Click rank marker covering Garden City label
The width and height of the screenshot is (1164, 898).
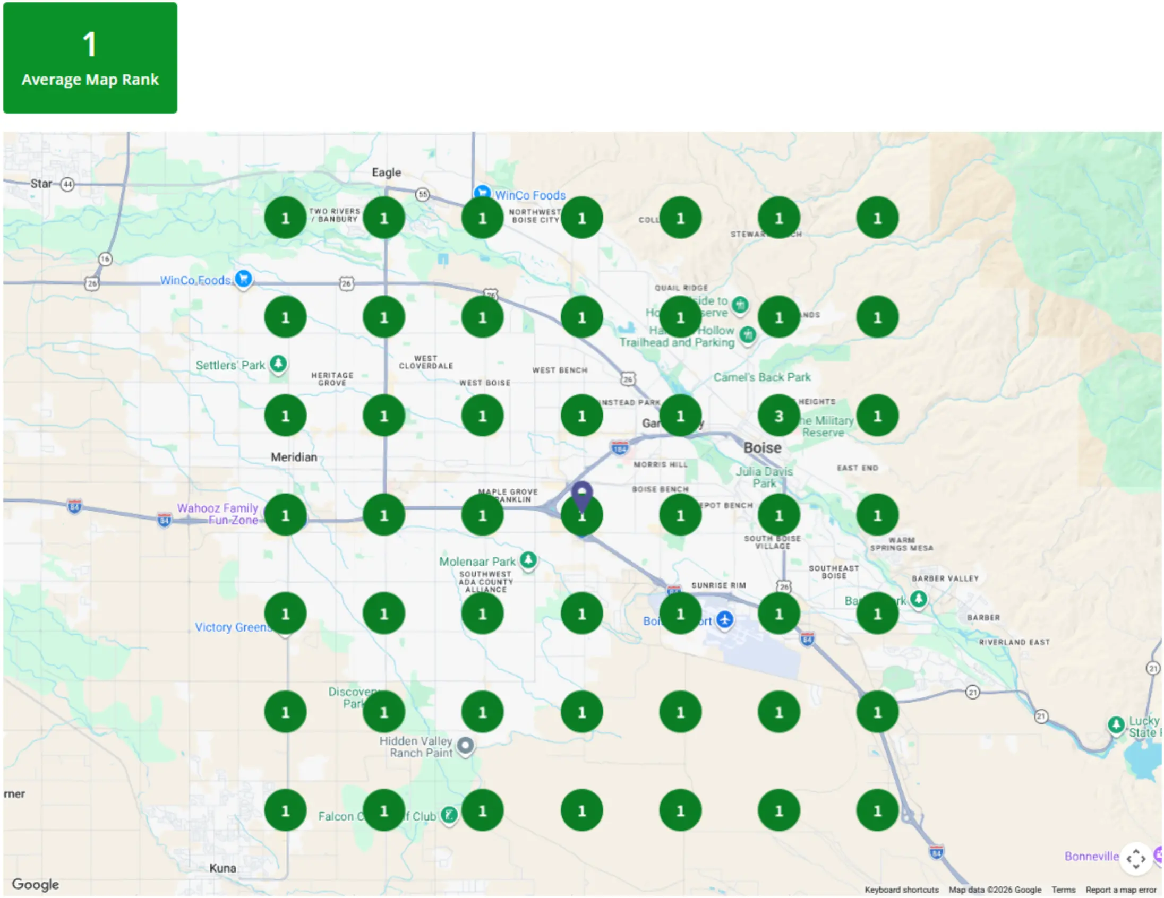[x=680, y=416]
